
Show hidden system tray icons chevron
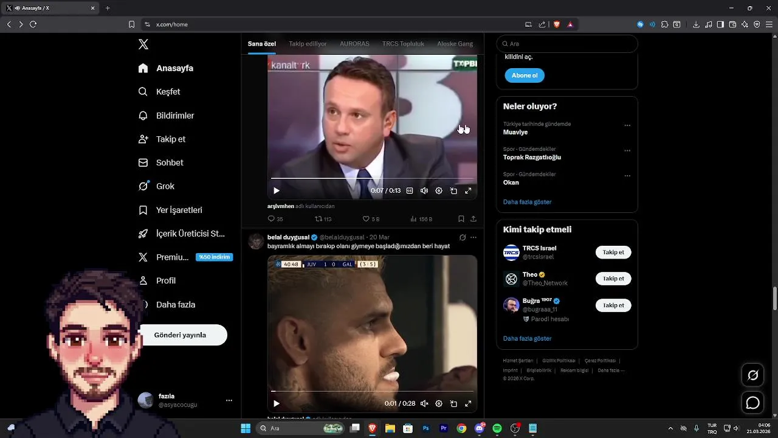click(x=670, y=428)
